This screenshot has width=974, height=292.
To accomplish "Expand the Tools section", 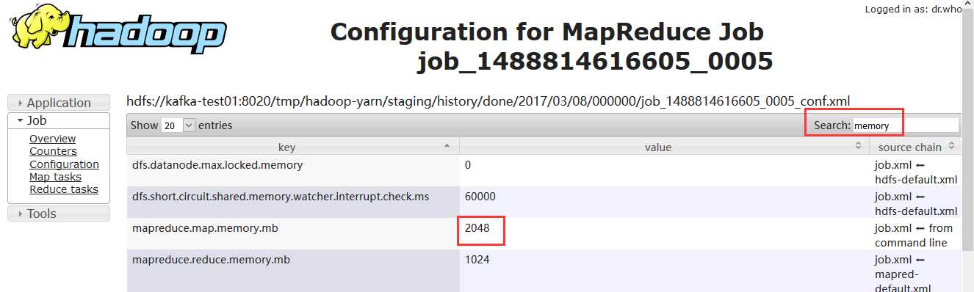I will (59, 213).
